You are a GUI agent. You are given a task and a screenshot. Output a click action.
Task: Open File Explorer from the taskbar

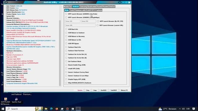[x=46, y=109]
